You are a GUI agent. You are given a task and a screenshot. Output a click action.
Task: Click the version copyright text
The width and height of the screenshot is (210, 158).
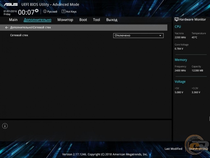[105, 154]
